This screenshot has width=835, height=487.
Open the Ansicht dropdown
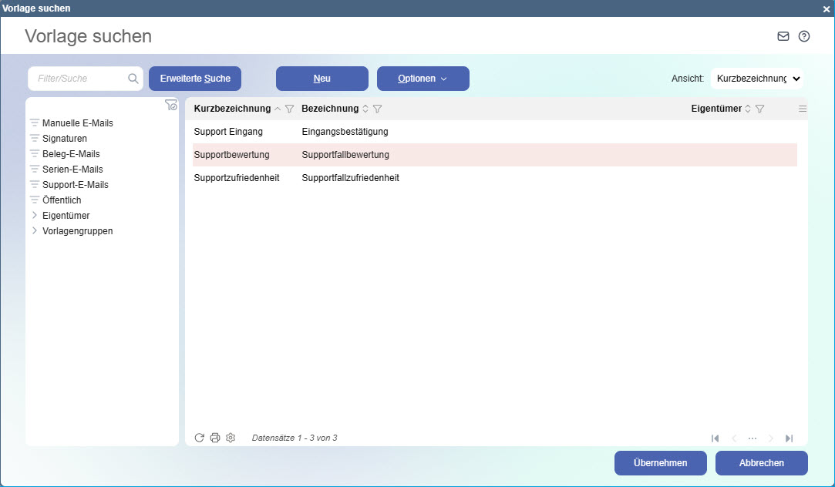click(756, 79)
